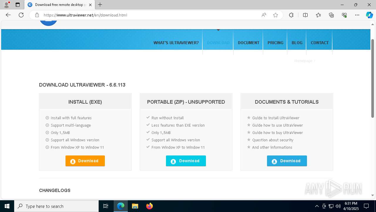Open Collections panel
Viewport: 376px width, 212px height.
pyautogui.click(x=331, y=15)
